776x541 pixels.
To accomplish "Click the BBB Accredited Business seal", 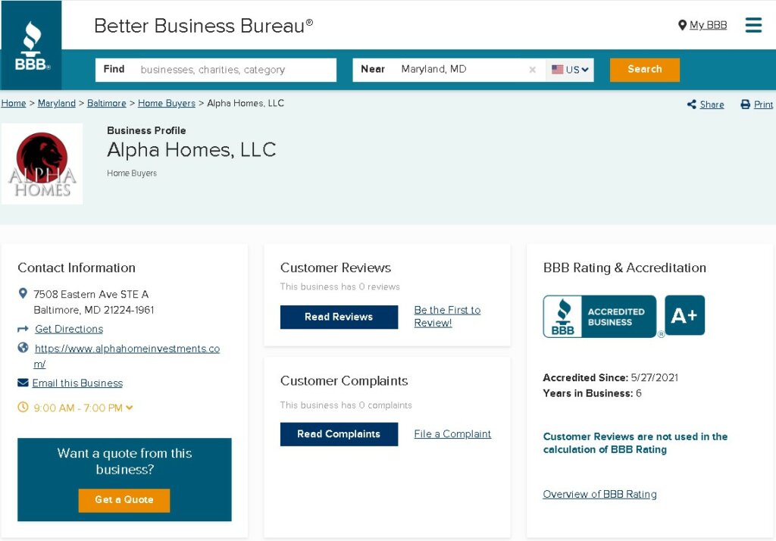I will 600,316.
